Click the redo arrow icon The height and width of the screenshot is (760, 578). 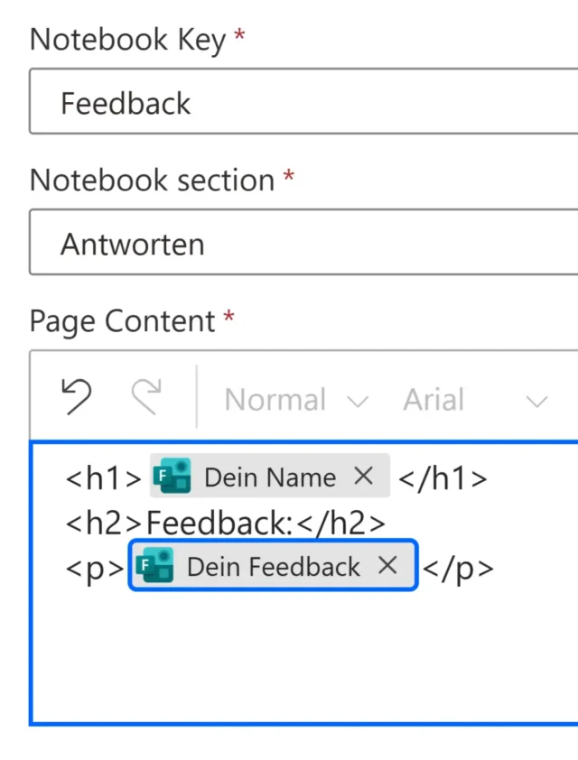coord(146,398)
